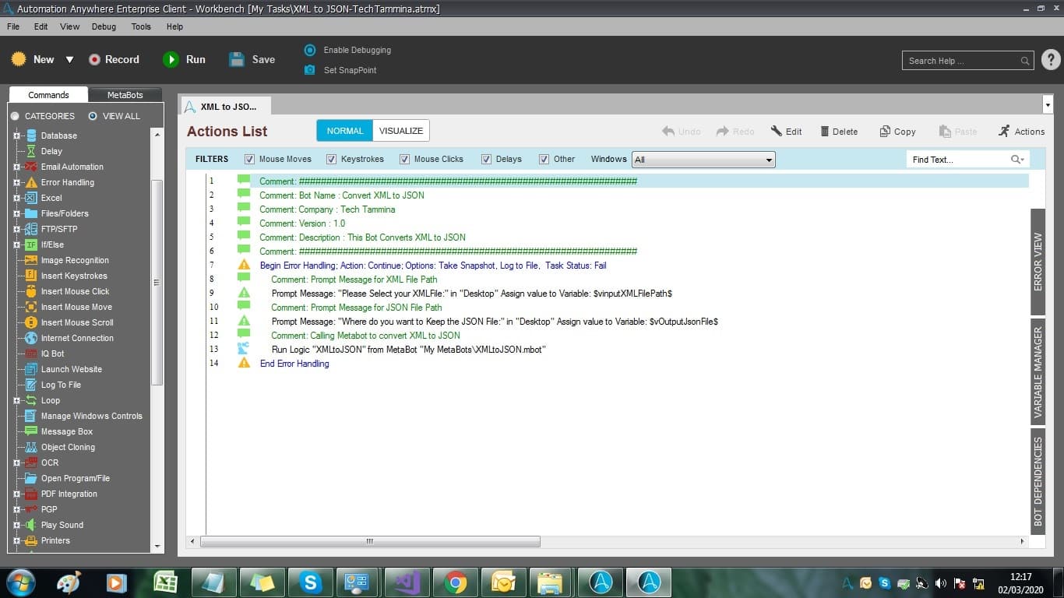
Task: Open the New button dropdown arrow
Action: [x=69, y=59]
